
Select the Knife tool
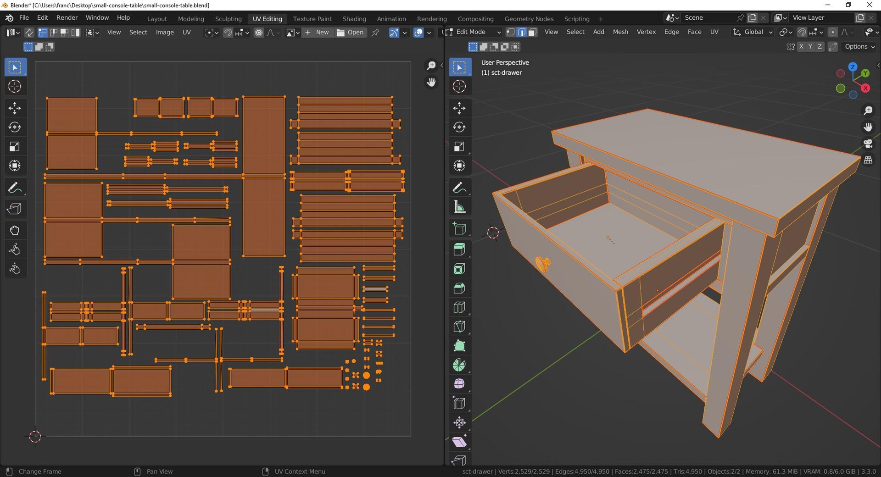pos(459,327)
